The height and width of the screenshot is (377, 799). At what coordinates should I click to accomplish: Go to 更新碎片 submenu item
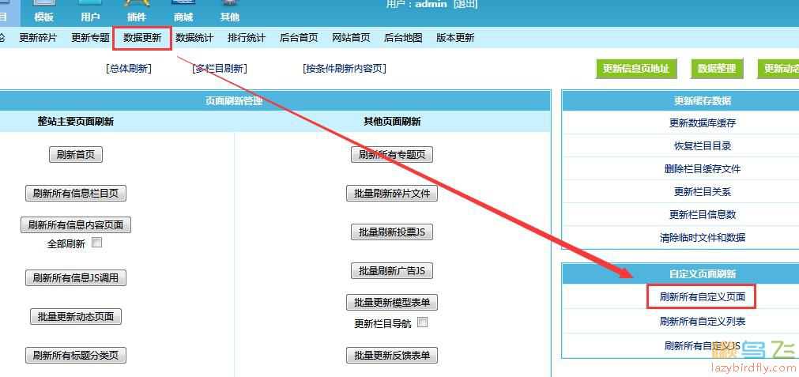tap(38, 38)
